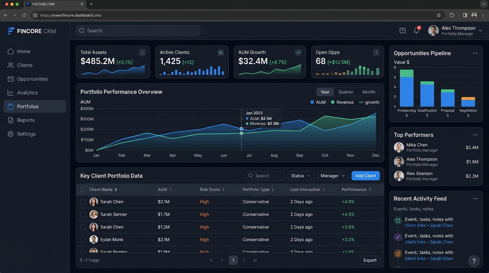Open Open Opps card options menu

[x=376, y=53]
